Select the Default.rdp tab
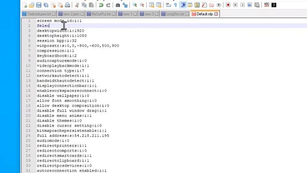The height and width of the screenshot is (173, 307). 205,14
